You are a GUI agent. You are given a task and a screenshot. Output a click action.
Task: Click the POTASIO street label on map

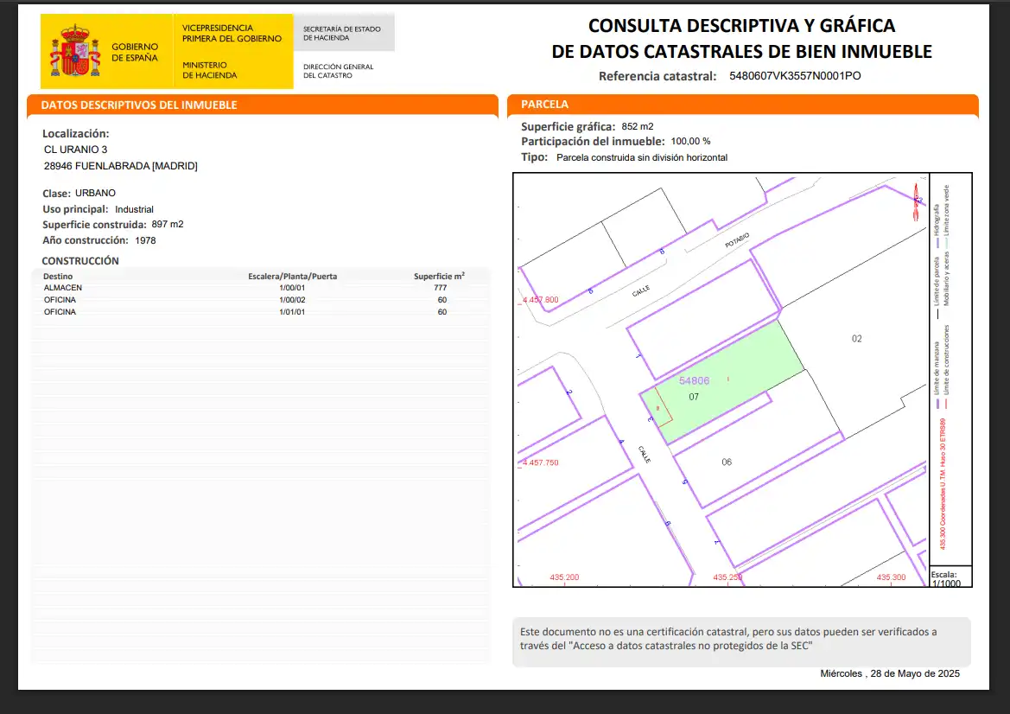tap(737, 240)
